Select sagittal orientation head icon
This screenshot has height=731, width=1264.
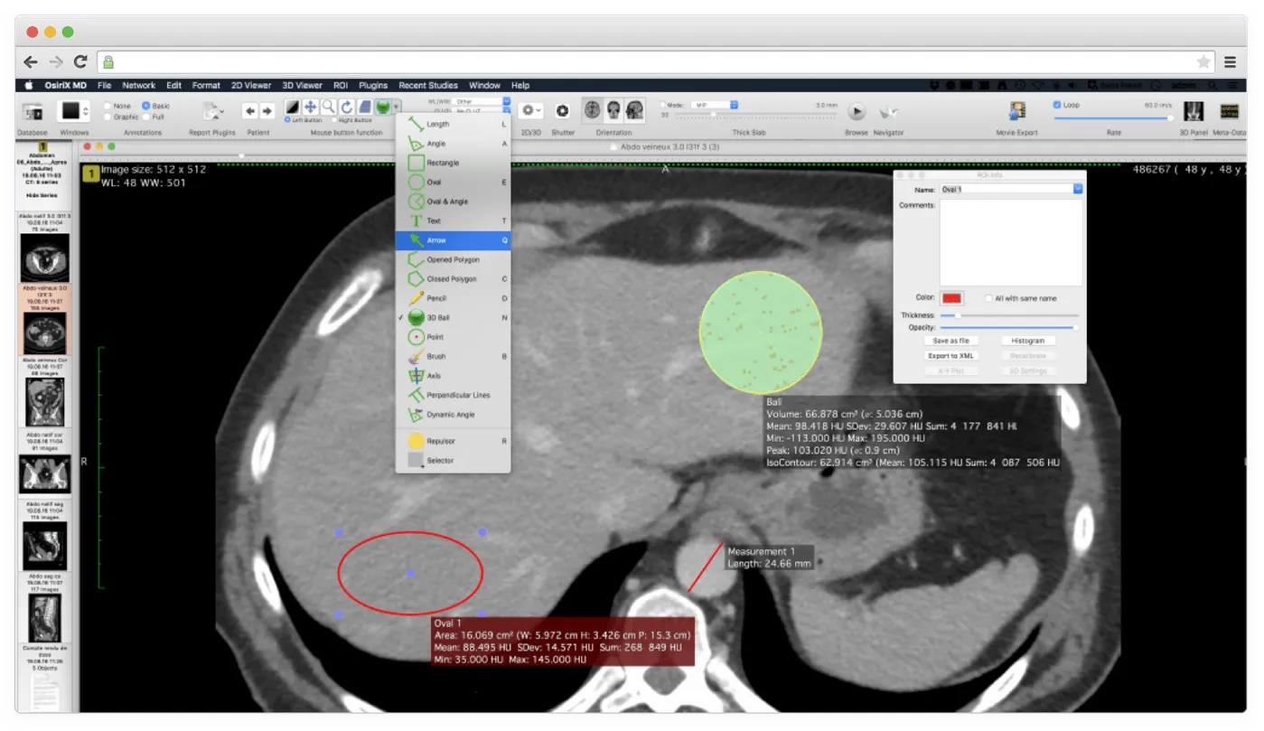point(635,109)
